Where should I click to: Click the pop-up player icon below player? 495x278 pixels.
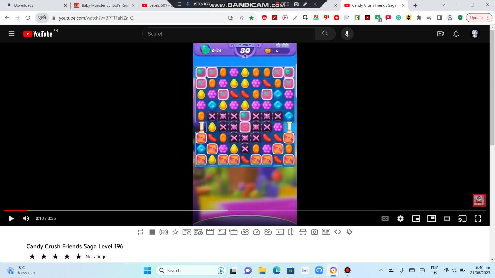tap(233, 232)
